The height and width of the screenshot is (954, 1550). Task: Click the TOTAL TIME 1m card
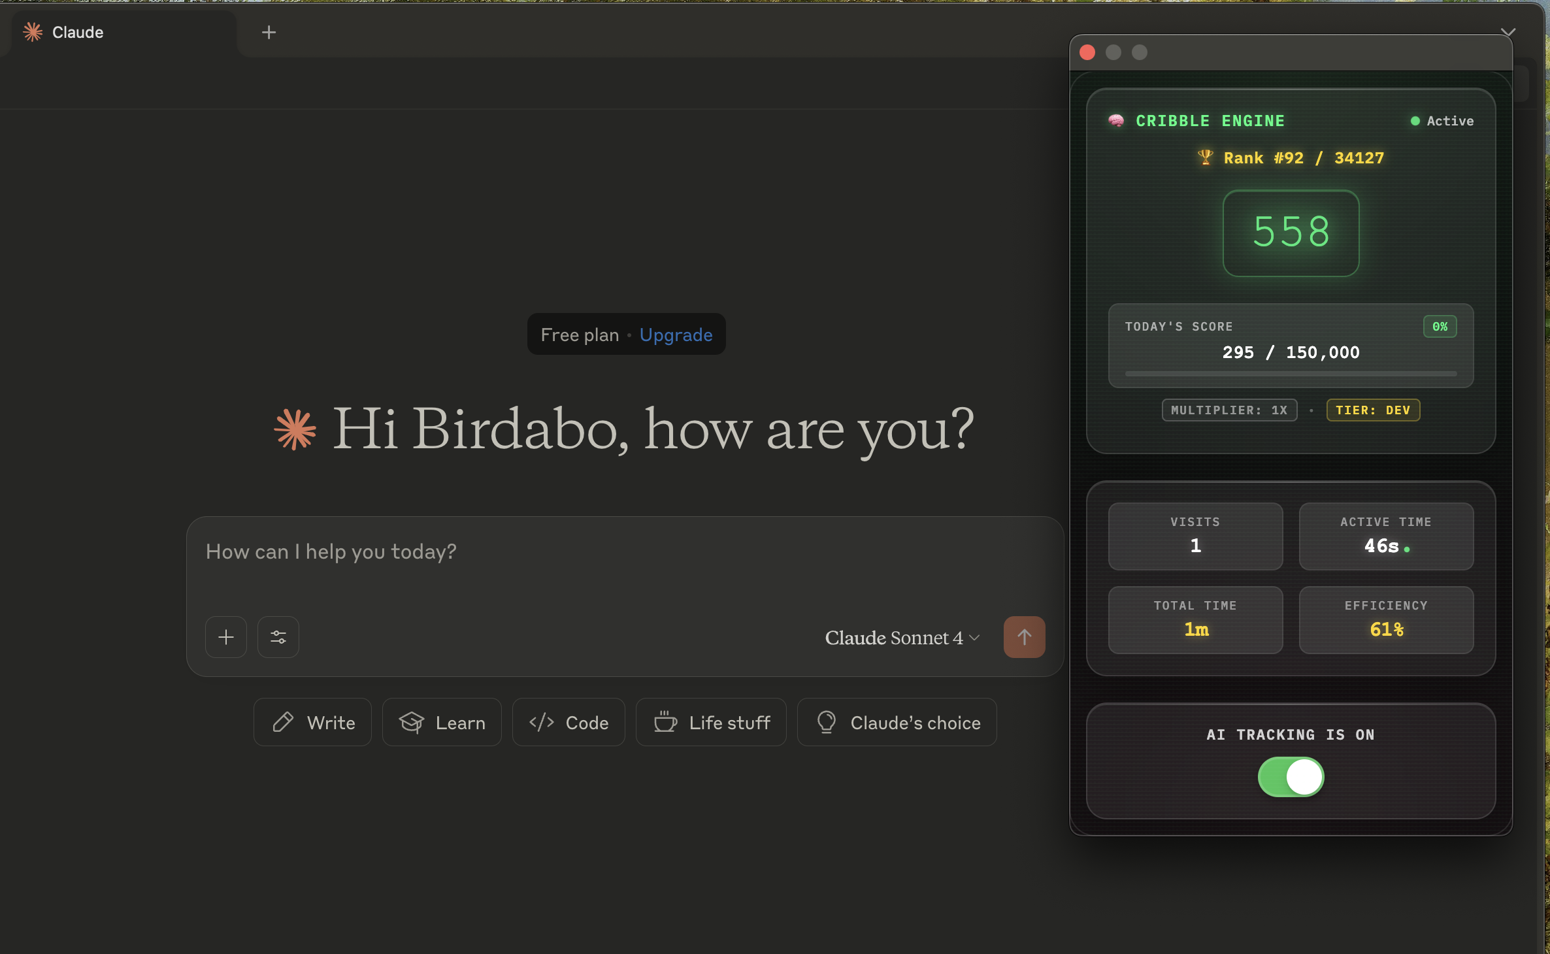point(1195,620)
